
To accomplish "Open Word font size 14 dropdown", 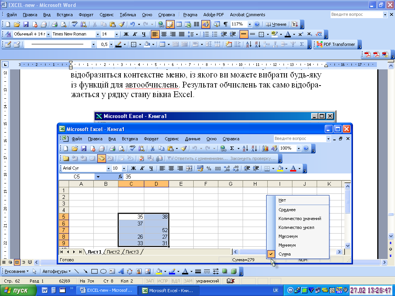I will coord(116,34).
